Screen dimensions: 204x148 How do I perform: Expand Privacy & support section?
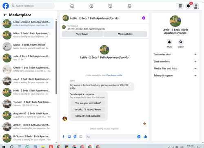pyautogui.click(x=175, y=76)
